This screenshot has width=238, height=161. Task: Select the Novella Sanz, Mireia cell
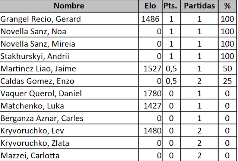tap(69, 44)
